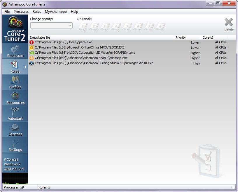Viewport: 238px width, 192px height.
Task: Toggle CPU mask core 6
Action: tap(138, 27)
